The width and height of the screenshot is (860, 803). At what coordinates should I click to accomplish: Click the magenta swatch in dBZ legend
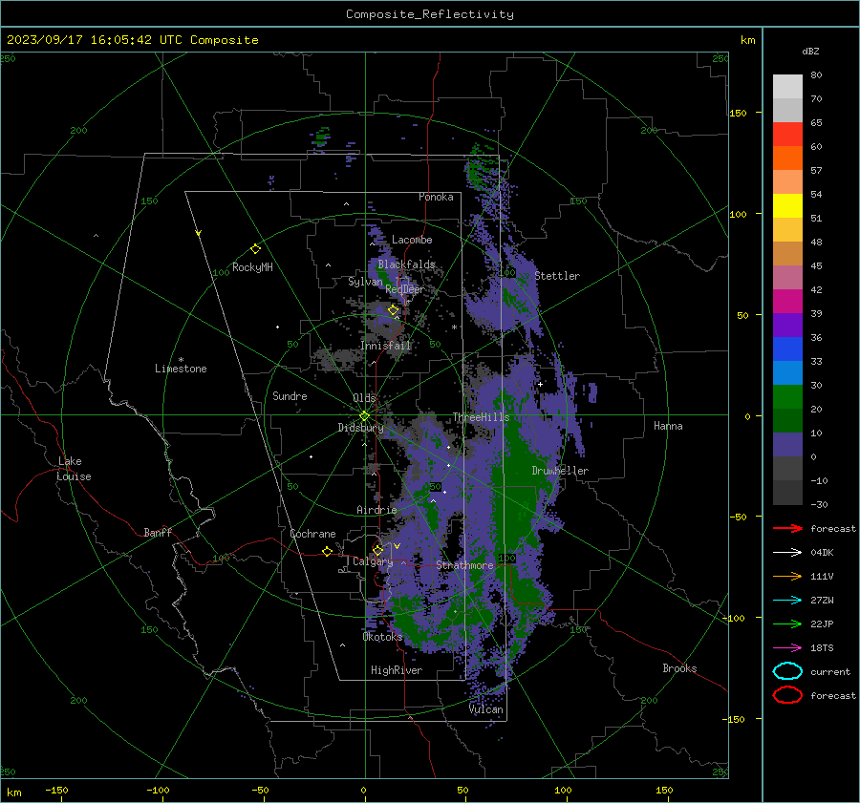(x=787, y=302)
